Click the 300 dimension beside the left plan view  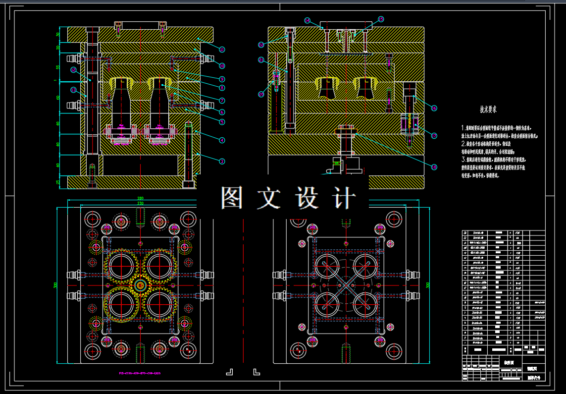[x=55, y=285]
